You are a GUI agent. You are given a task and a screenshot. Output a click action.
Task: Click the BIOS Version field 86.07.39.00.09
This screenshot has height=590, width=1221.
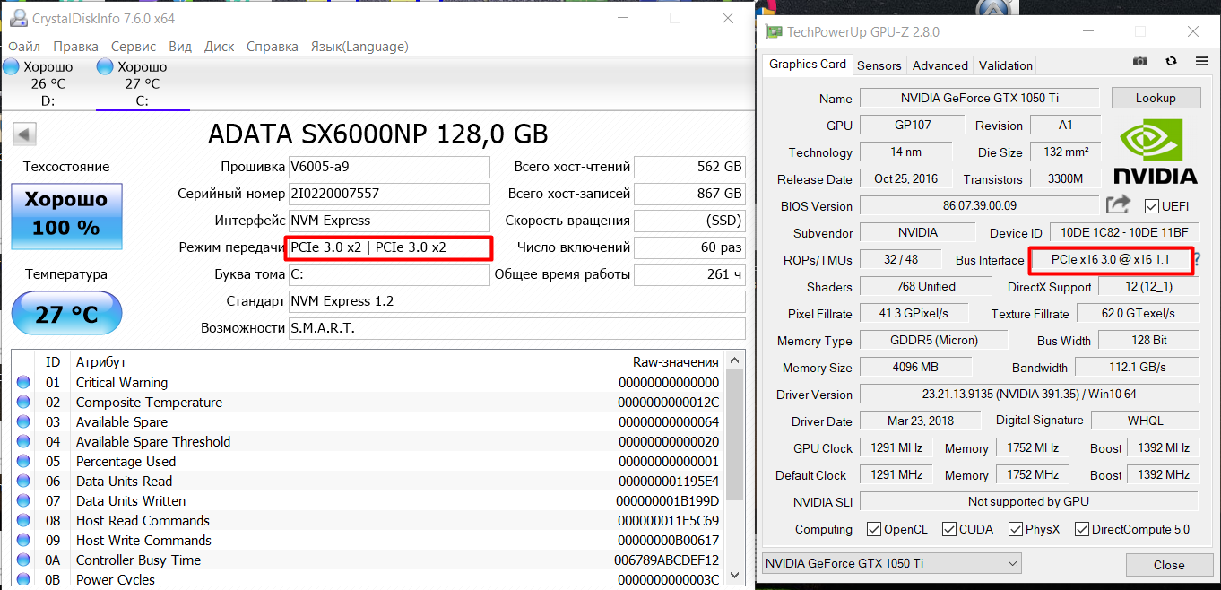tap(979, 205)
